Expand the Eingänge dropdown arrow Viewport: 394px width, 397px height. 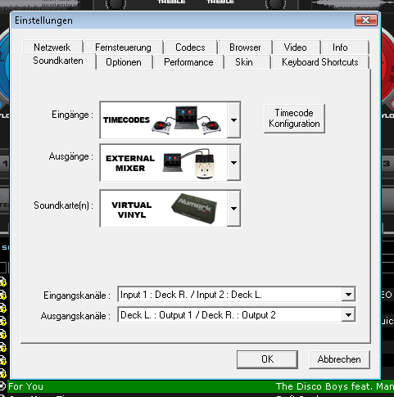(x=233, y=120)
